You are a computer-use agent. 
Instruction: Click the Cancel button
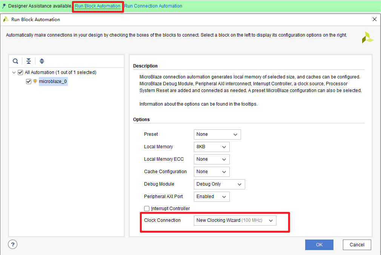357,245
